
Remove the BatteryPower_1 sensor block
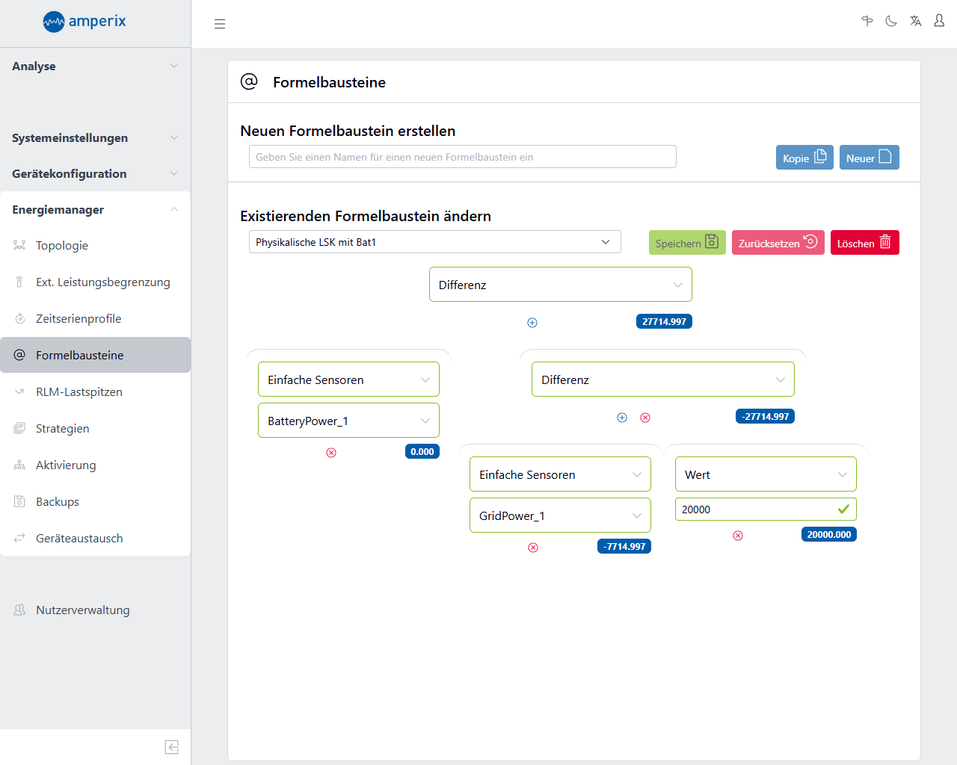pyautogui.click(x=331, y=453)
